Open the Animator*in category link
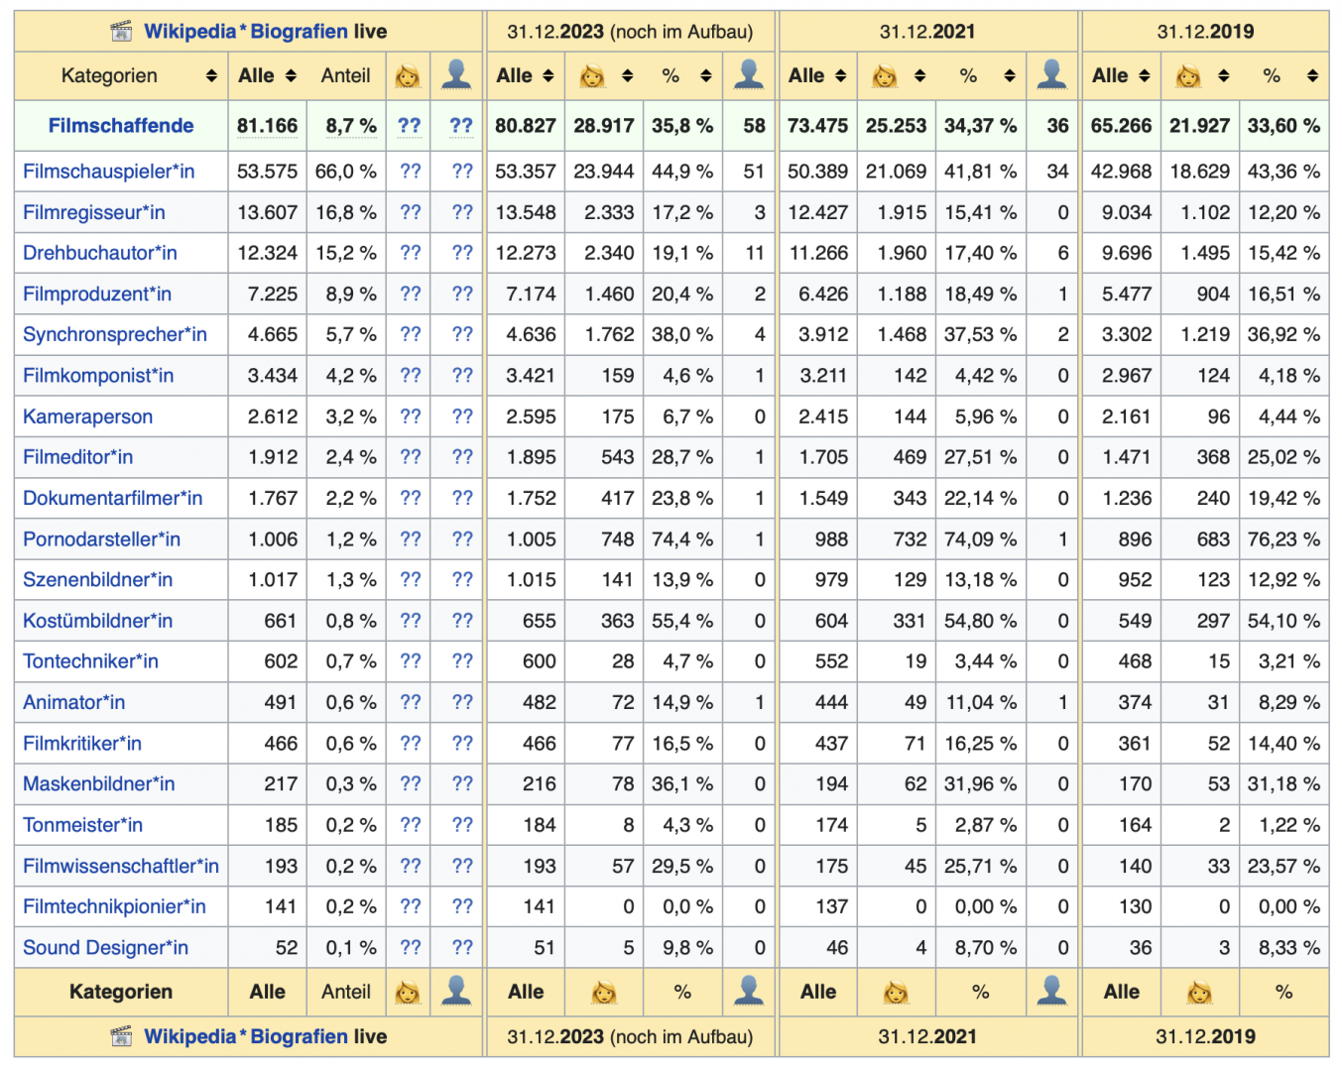The width and height of the screenshot is (1342, 1071). [73, 702]
